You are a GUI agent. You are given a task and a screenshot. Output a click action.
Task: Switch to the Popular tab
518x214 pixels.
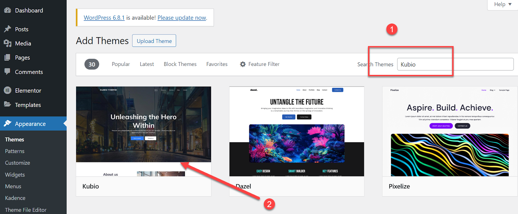click(121, 64)
